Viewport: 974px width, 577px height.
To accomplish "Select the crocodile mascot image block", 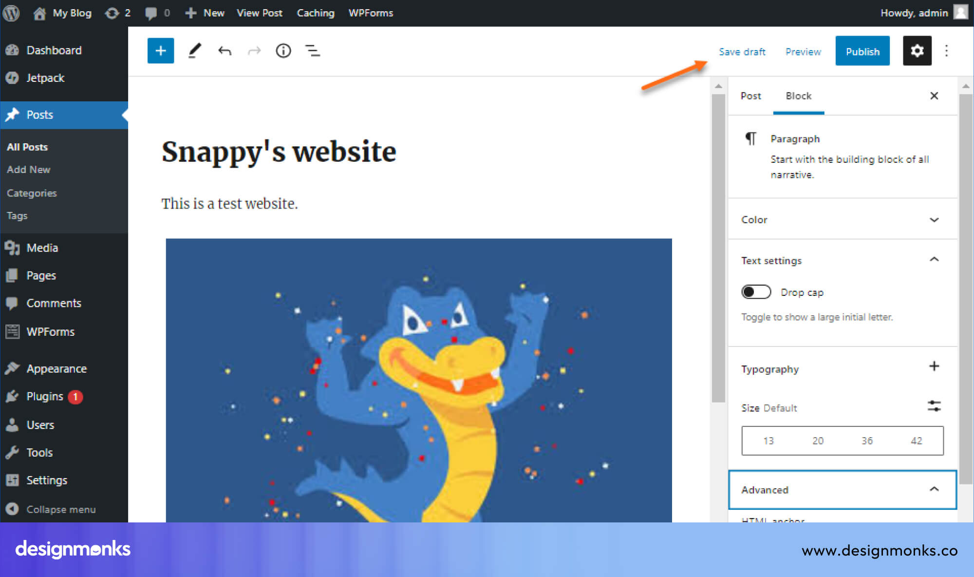I will (419, 380).
